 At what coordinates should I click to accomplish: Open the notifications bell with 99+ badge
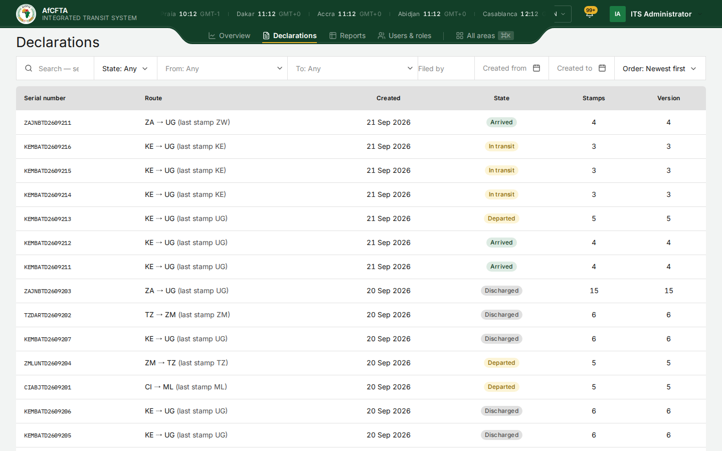click(x=590, y=14)
